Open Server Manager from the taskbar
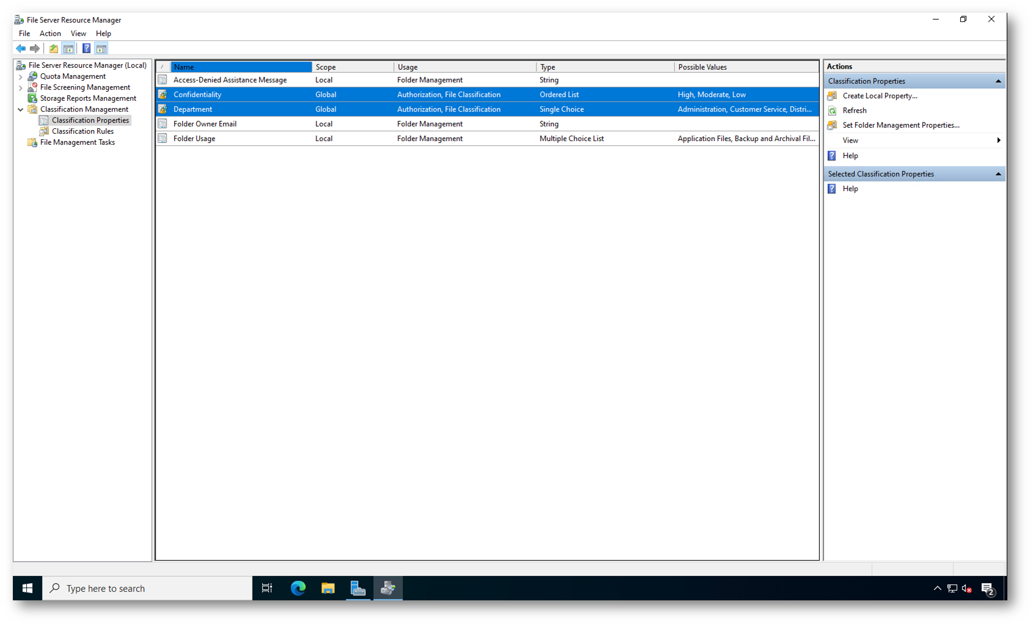 (x=358, y=588)
